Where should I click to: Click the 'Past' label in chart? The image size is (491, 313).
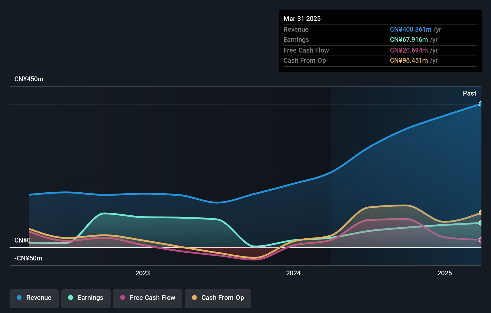[x=469, y=93]
